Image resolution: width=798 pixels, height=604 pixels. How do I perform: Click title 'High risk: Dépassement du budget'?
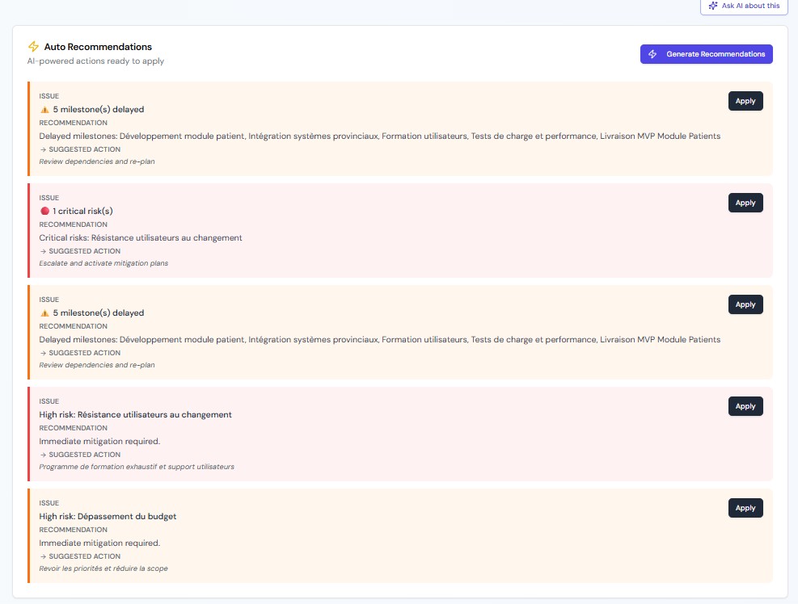tap(108, 516)
